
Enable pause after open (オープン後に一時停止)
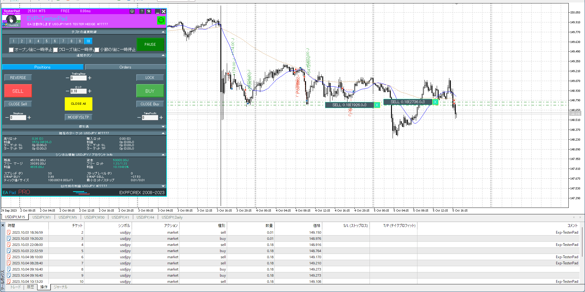point(11,50)
